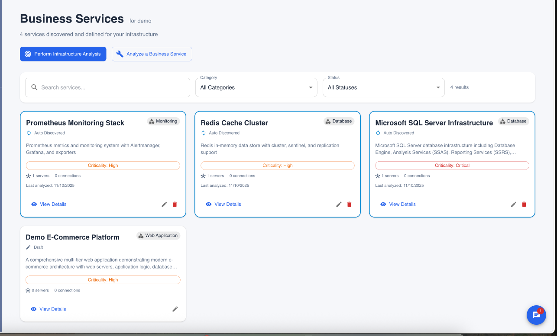Click the magnifier icon in search bar
This screenshot has height=336, width=557.
[x=35, y=87]
